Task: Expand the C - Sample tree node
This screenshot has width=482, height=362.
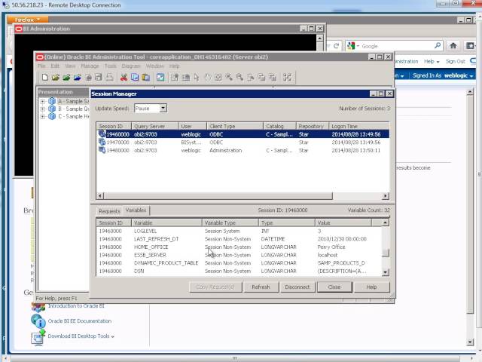Action: point(43,117)
